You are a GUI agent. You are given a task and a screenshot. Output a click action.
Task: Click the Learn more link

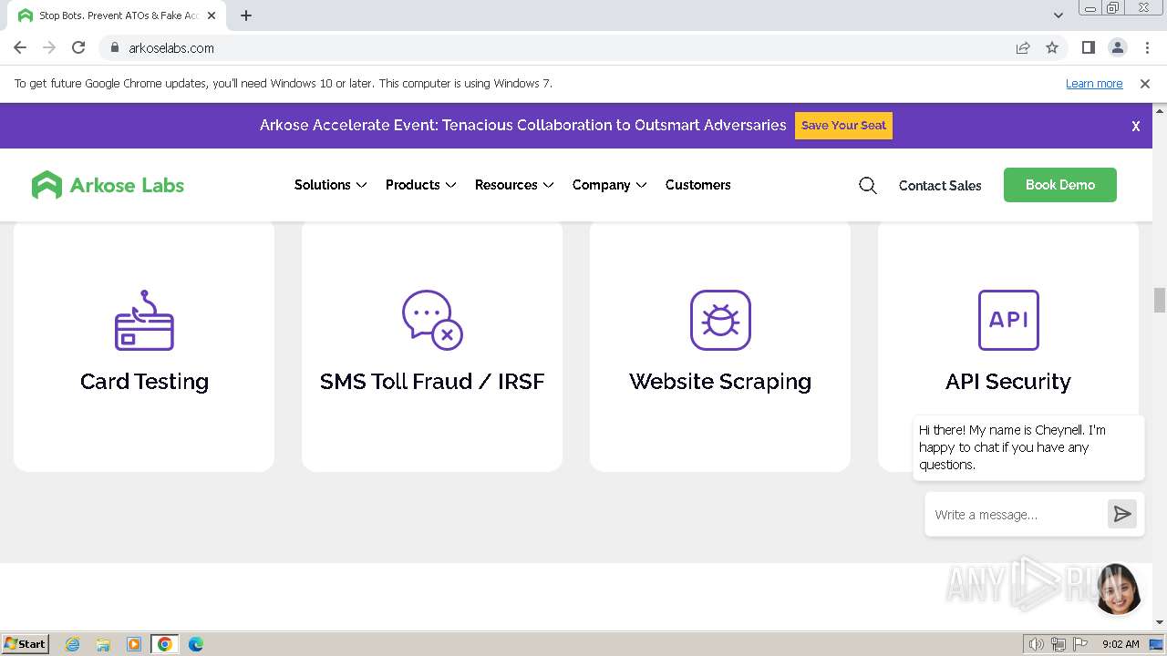(x=1094, y=84)
